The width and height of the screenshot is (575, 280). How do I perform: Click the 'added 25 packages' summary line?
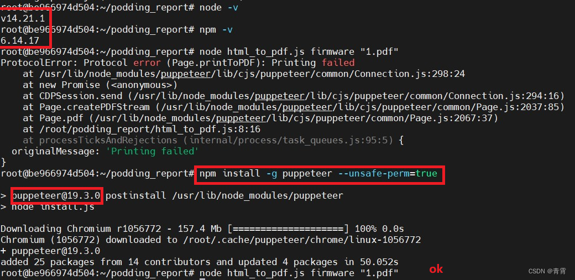200,262
